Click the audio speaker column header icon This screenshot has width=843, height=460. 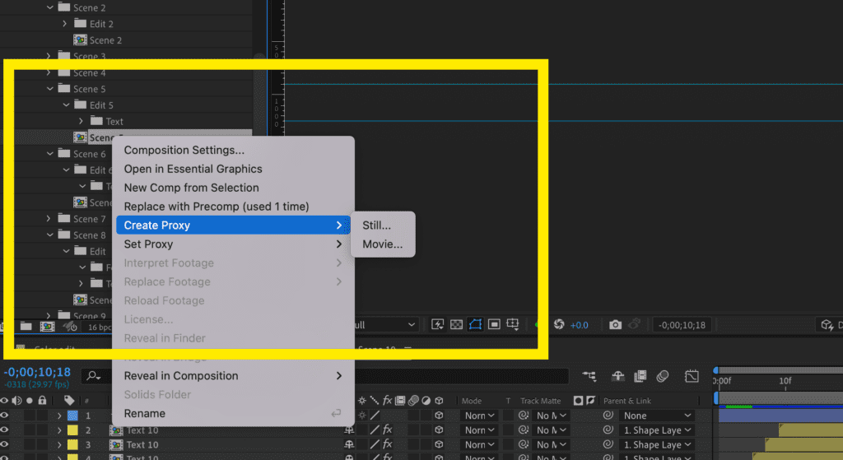pos(16,401)
